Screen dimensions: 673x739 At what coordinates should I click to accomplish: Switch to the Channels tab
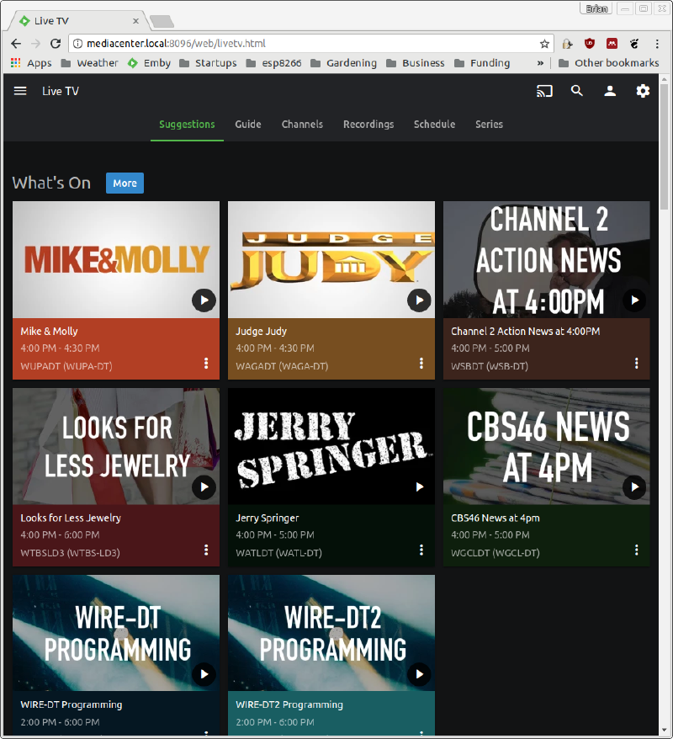(x=302, y=125)
